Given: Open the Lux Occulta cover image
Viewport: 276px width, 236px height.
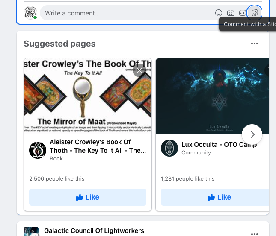Looking at the screenshot, I should pyautogui.click(x=213, y=96).
